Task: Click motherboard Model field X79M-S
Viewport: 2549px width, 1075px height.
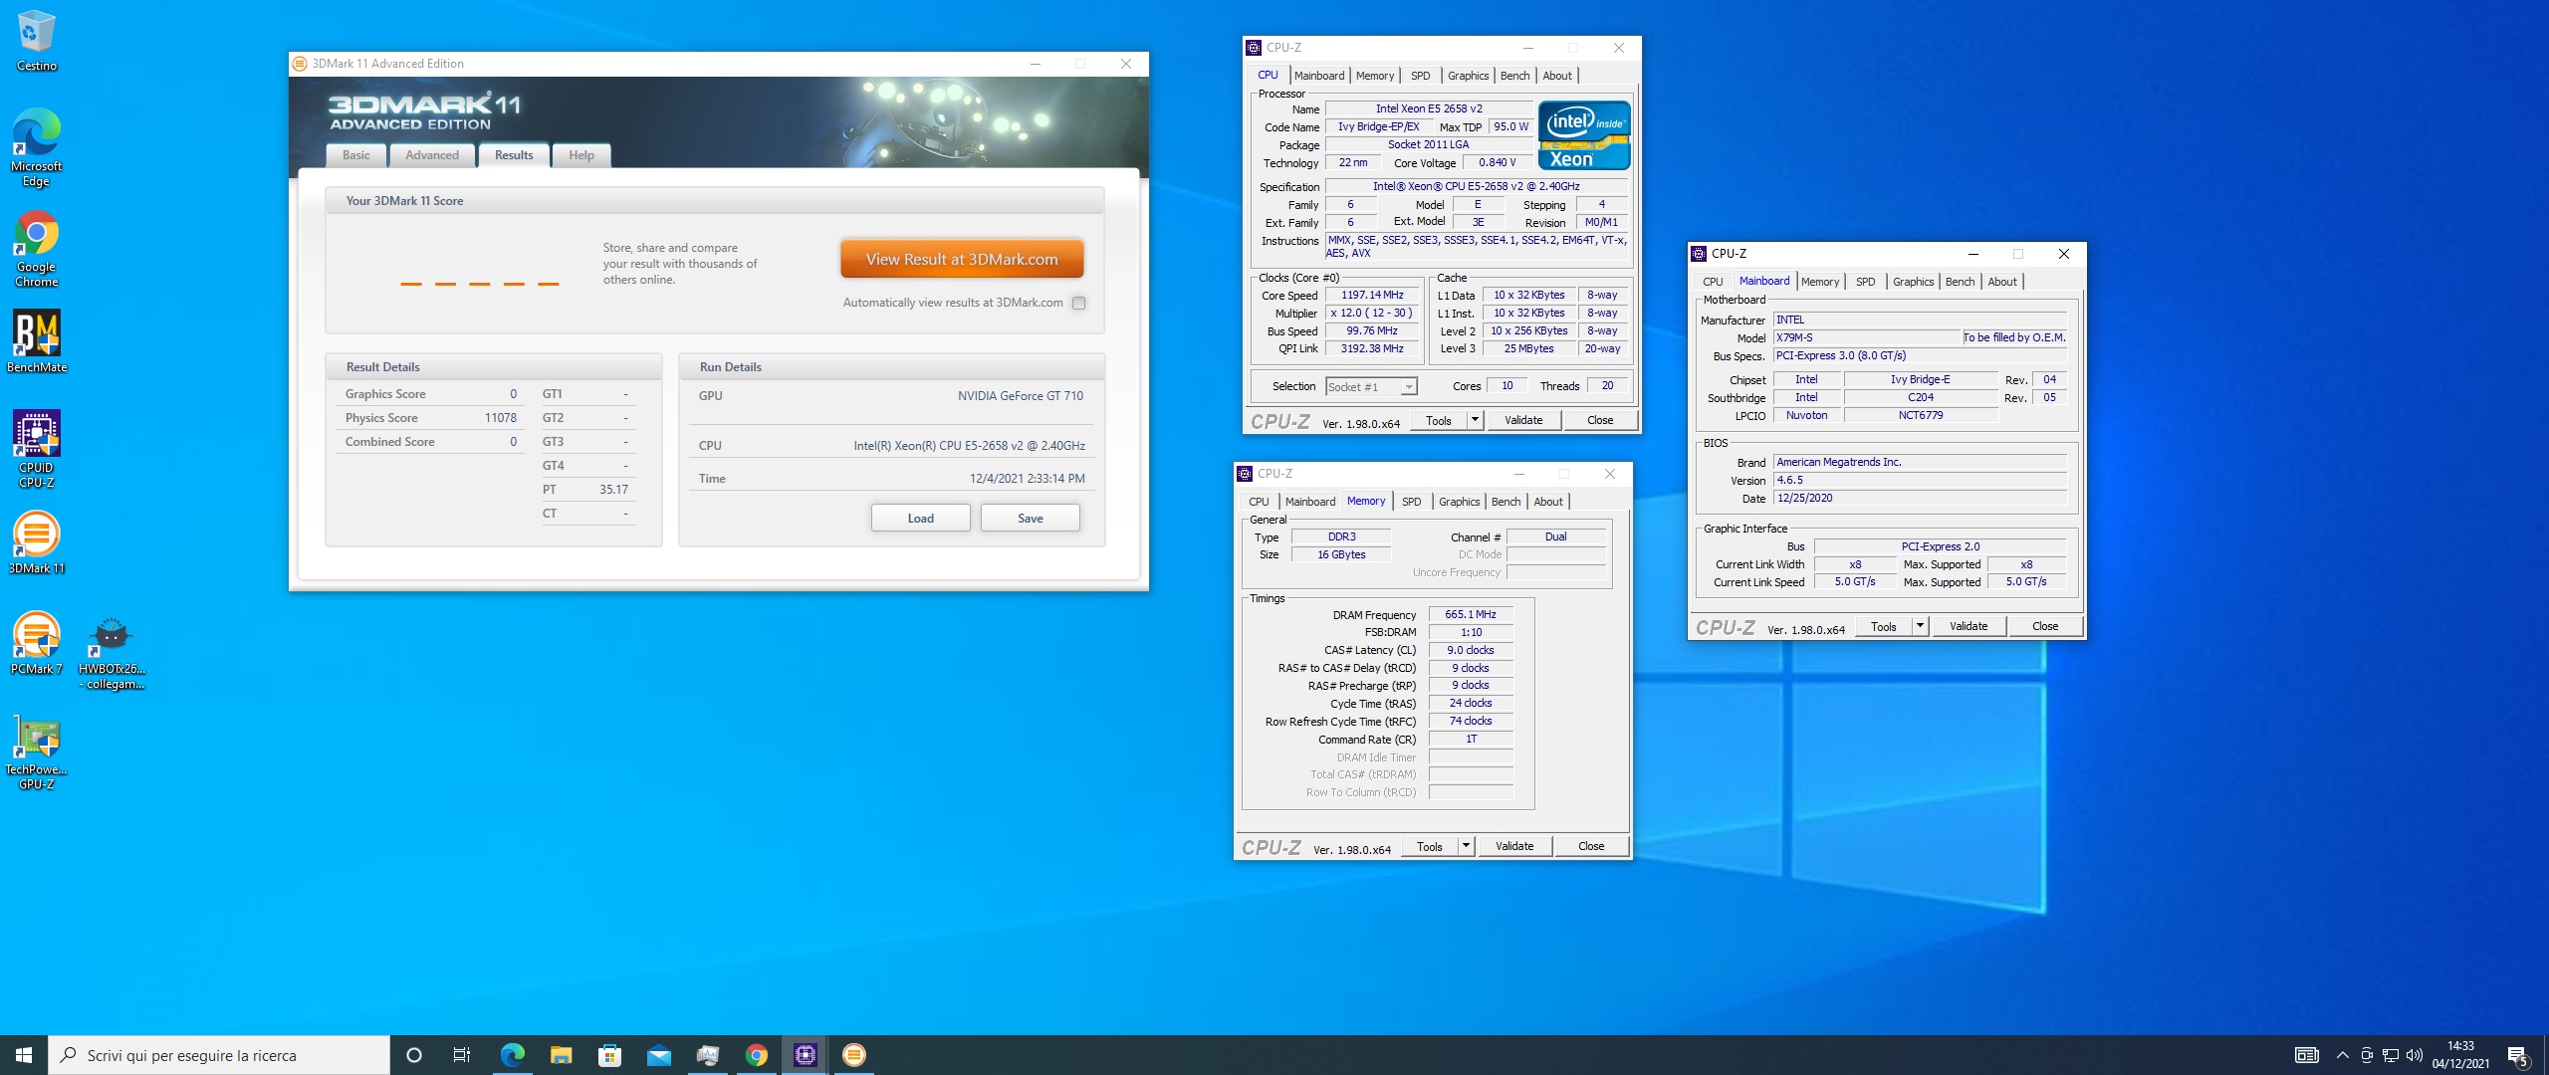Action: pyautogui.click(x=1867, y=338)
